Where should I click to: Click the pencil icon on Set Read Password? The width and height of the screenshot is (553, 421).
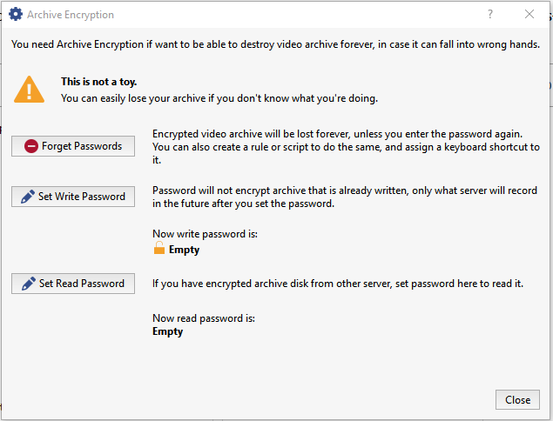(x=28, y=284)
